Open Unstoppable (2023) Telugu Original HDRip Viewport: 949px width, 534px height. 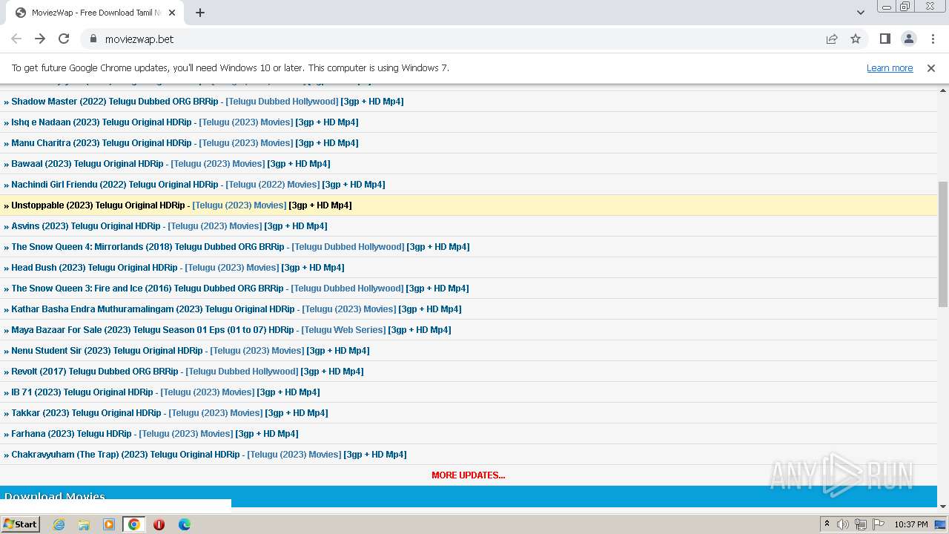click(98, 205)
